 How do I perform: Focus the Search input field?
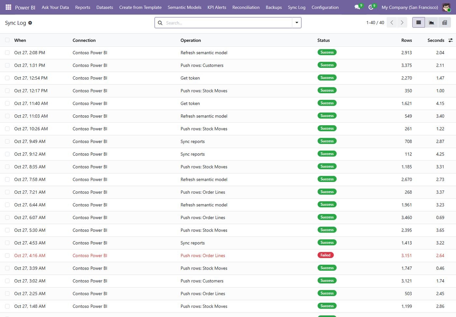228,23
